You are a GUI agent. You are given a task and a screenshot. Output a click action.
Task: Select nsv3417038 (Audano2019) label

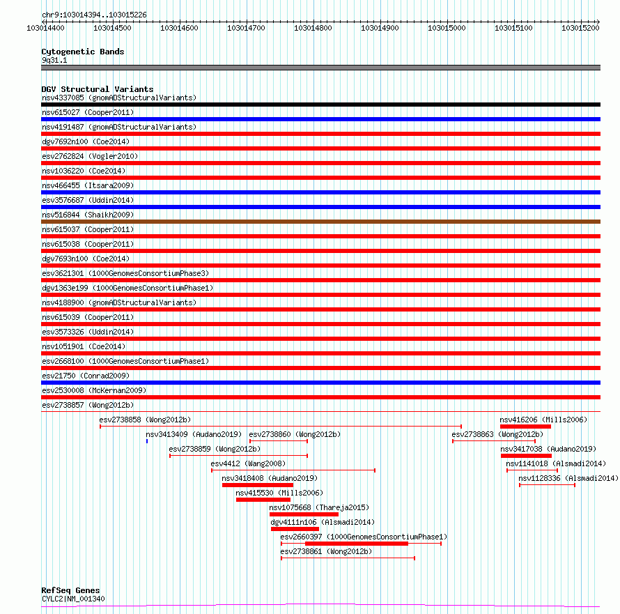pyautogui.click(x=548, y=449)
